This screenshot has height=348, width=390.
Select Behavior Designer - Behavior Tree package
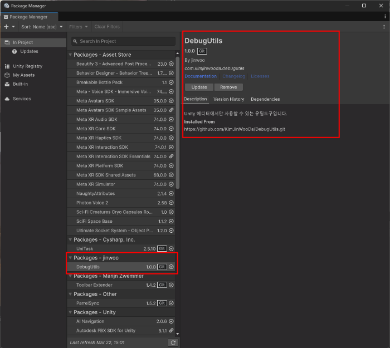pyautogui.click(x=121, y=73)
